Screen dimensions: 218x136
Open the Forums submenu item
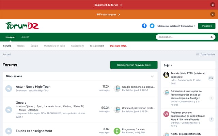[7, 46]
